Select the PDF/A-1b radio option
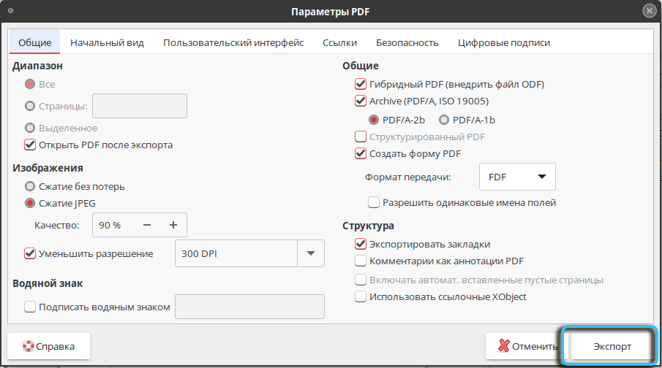The height and width of the screenshot is (368, 662). point(443,120)
